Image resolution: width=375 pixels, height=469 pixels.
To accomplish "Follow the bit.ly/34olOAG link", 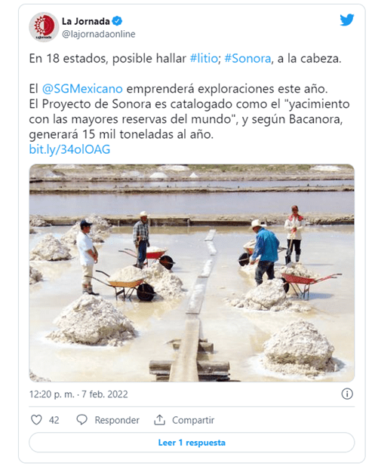I will [x=69, y=149].
